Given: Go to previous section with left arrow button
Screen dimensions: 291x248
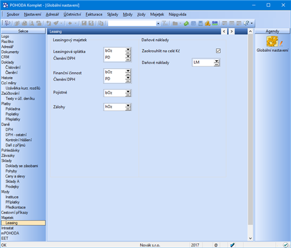Looking at the screenshot, I should (x=224, y=31).
